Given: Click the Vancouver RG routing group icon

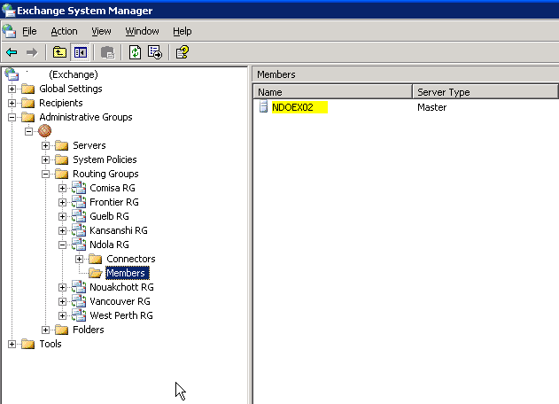Looking at the screenshot, I should pos(79,301).
